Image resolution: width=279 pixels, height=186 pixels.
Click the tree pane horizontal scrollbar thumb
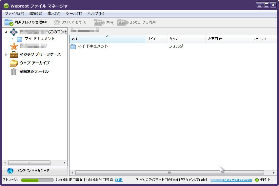tap(29, 163)
